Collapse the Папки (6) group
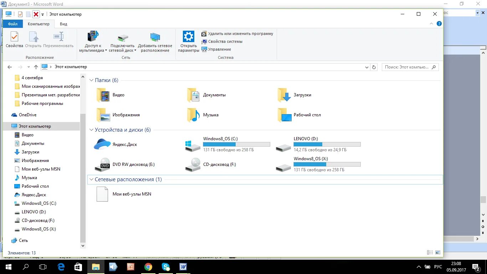The image size is (487, 274). 92,80
